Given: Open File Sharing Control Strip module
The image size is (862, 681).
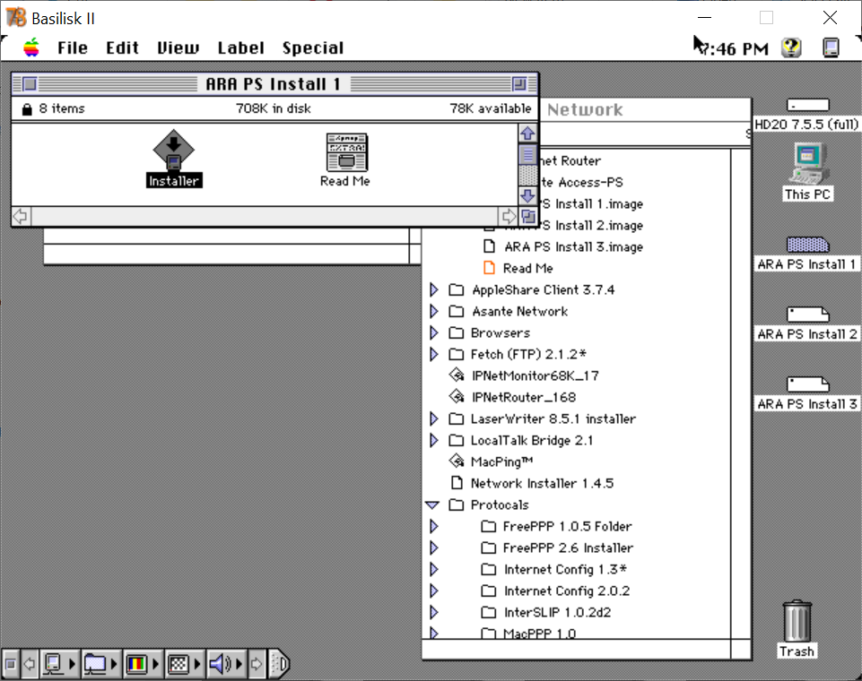Looking at the screenshot, I should 101,665.
